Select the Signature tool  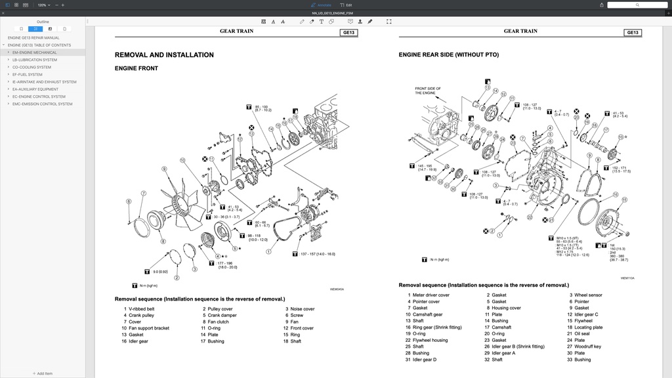click(x=369, y=21)
